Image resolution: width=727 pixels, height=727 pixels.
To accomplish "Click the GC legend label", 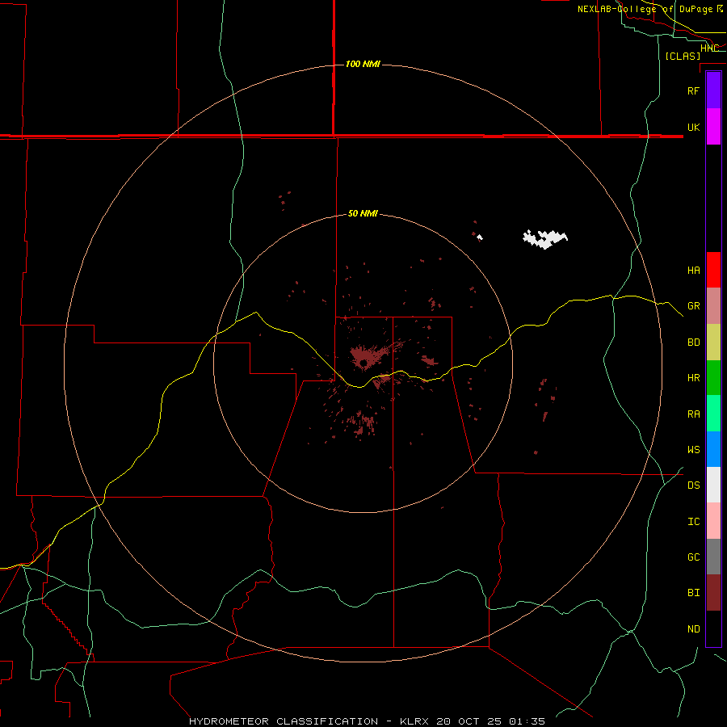I will click(x=693, y=557).
